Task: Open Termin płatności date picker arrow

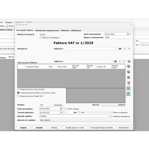Action: pyautogui.click(x=62, y=113)
